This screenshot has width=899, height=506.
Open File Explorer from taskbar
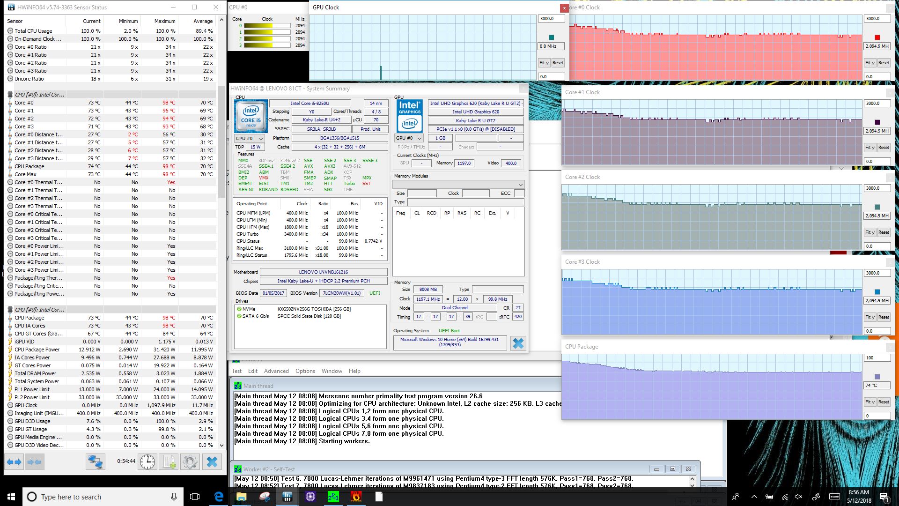point(242,497)
